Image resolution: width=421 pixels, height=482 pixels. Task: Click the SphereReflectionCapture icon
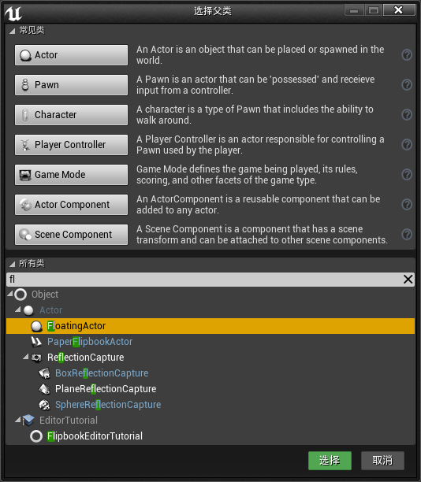tap(44, 405)
